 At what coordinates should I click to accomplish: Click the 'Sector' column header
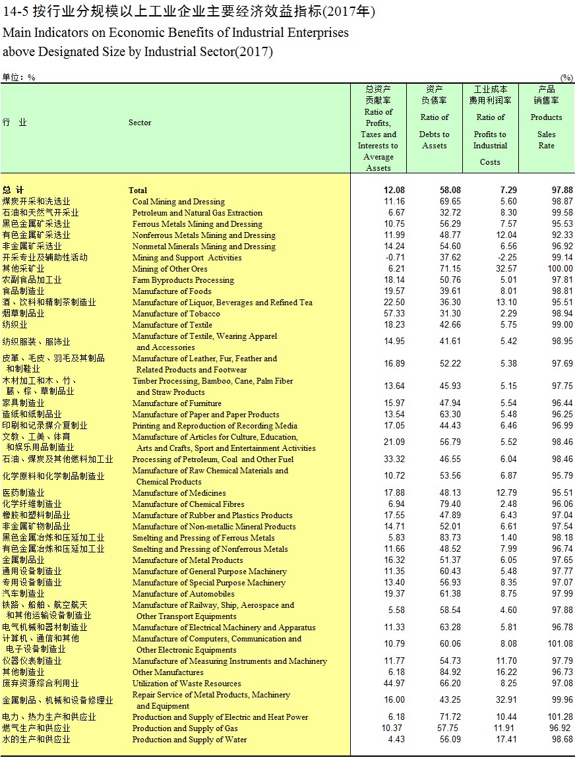click(x=140, y=123)
